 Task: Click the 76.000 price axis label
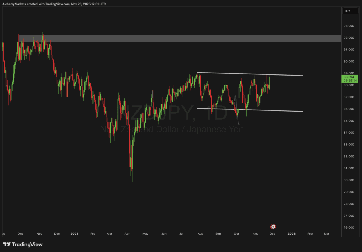[x=349, y=228]
